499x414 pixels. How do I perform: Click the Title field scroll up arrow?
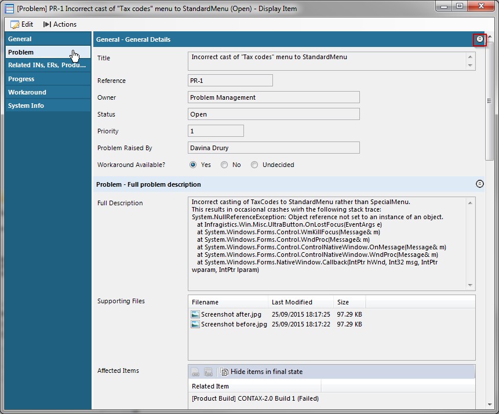tap(470, 57)
